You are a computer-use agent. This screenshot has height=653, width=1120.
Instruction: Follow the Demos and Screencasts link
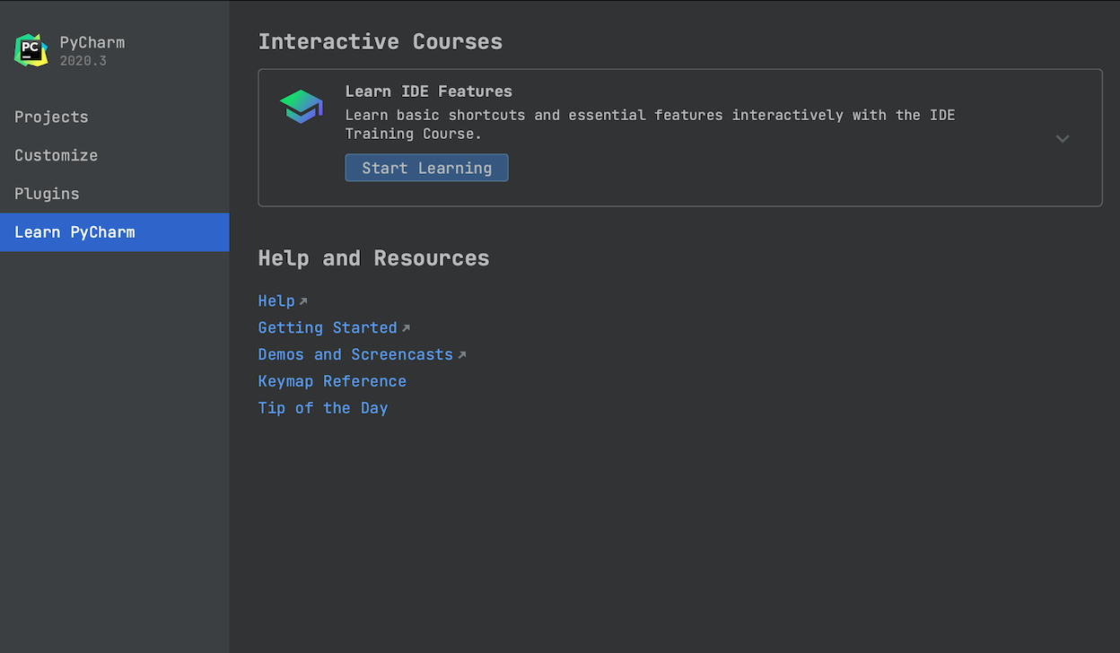coord(355,355)
